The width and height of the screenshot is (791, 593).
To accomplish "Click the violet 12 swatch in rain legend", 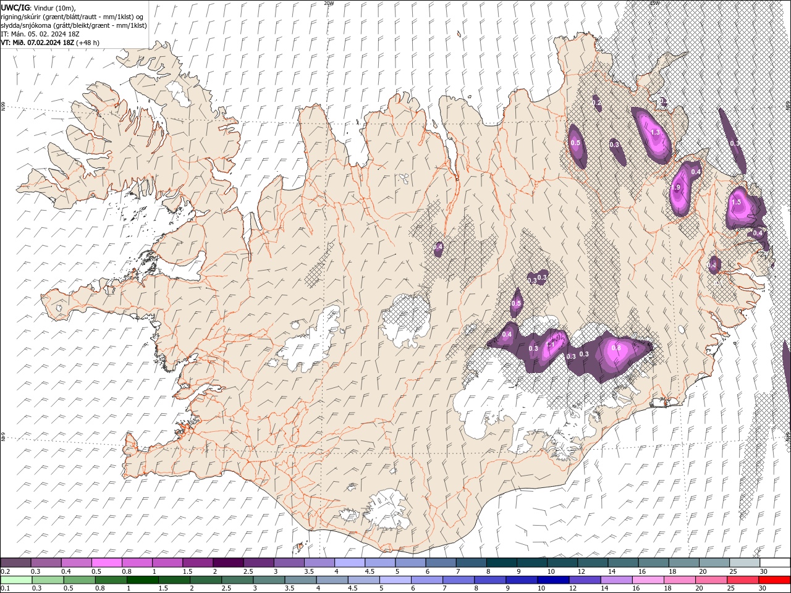I will coord(585,580).
